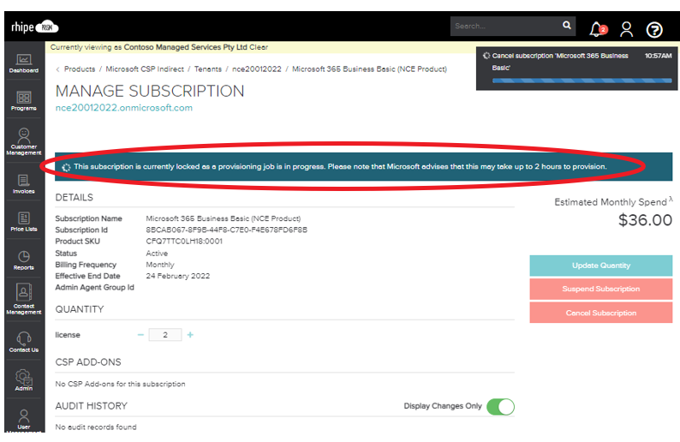Click the 'No audit records found' text

tap(96, 427)
